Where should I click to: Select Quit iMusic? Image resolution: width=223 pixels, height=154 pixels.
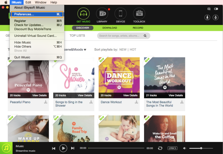pos(37,57)
